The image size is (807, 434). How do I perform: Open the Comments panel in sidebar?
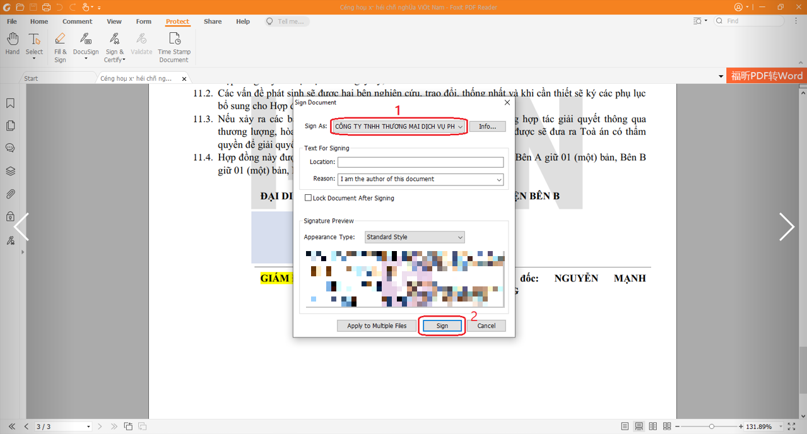(10, 149)
